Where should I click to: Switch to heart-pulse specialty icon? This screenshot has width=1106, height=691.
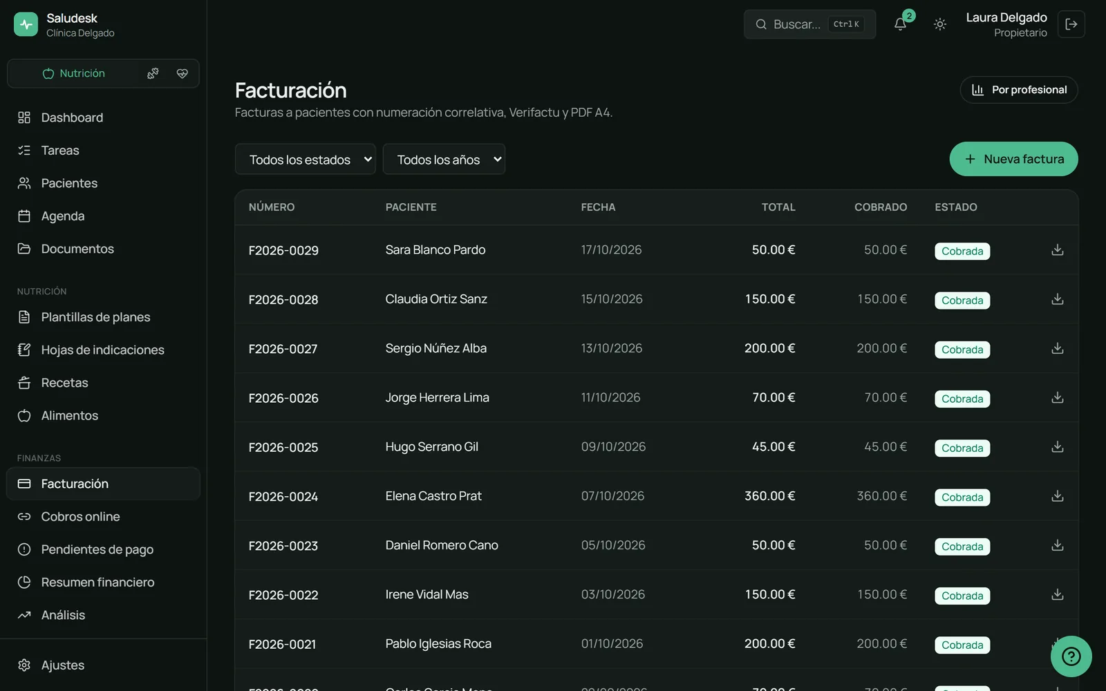(182, 73)
